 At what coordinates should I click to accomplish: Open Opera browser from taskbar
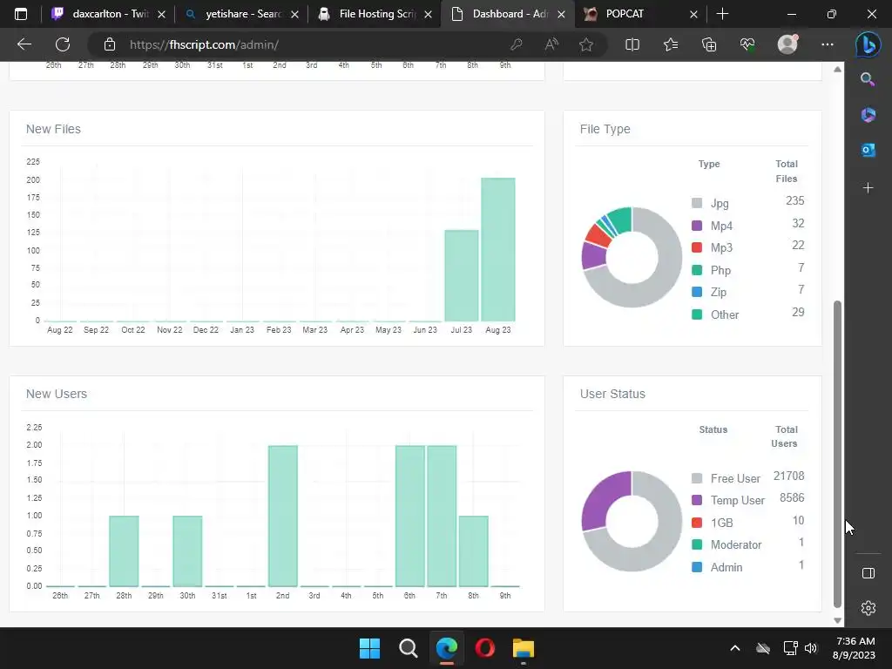click(484, 648)
